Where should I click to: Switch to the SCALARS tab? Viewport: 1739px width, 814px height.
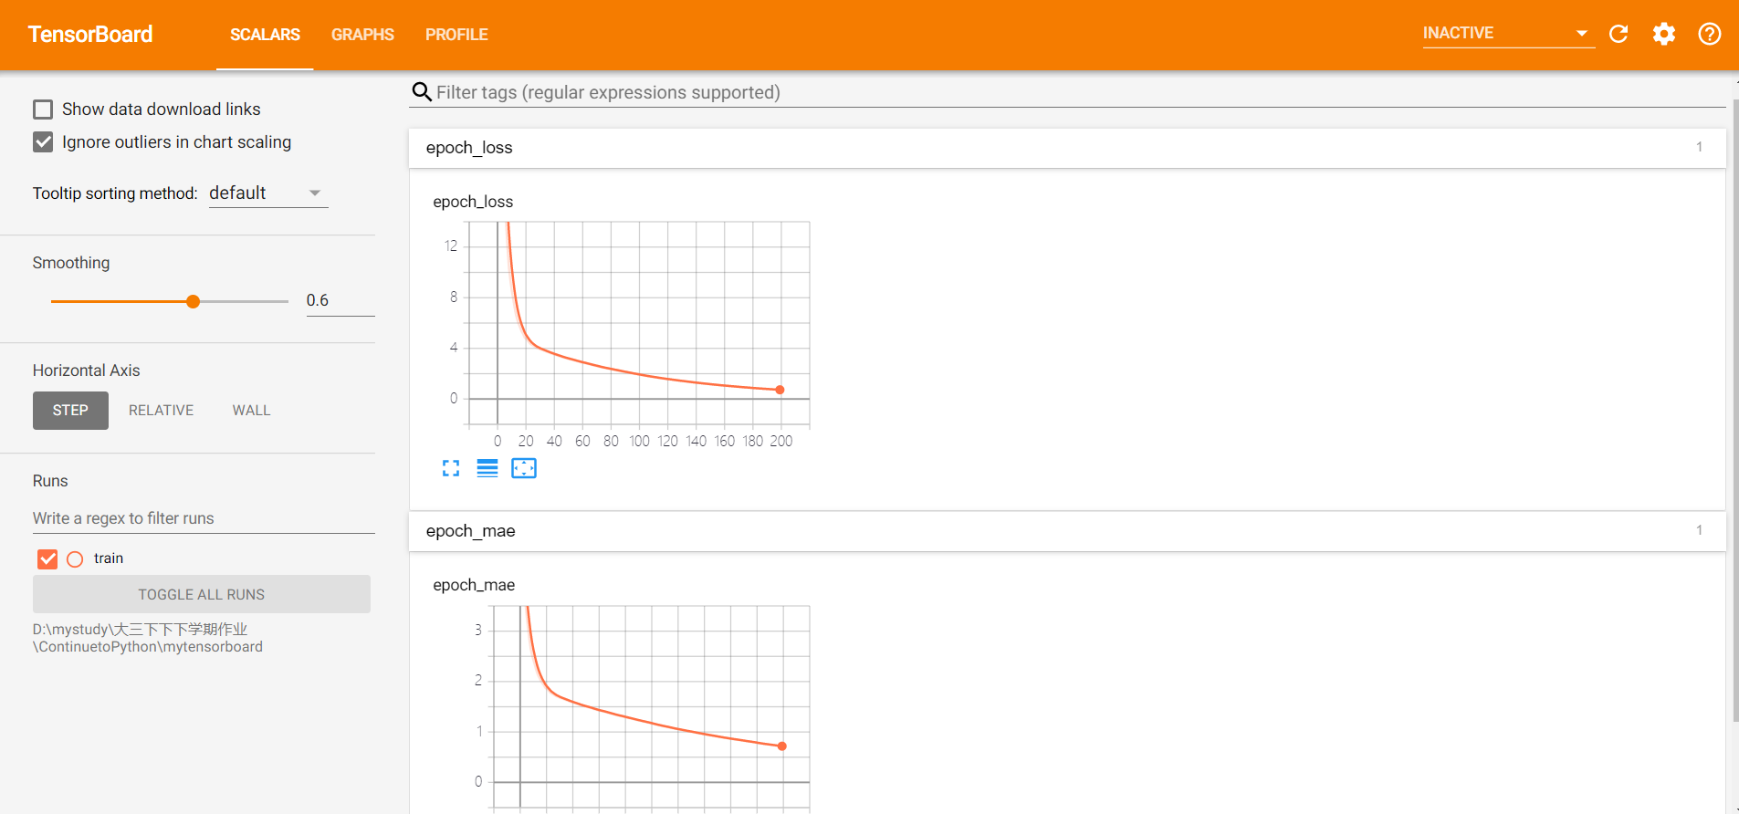click(265, 35)
